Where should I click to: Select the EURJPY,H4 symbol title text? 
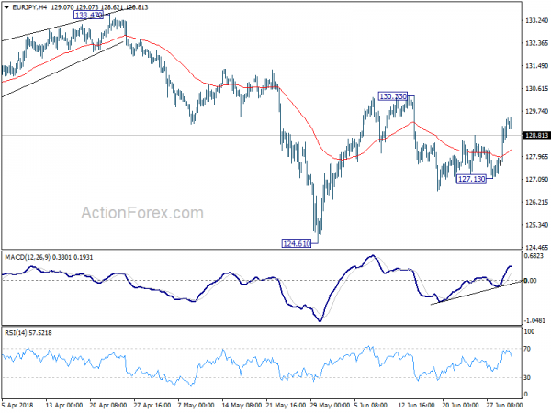[x=29, y=7]
